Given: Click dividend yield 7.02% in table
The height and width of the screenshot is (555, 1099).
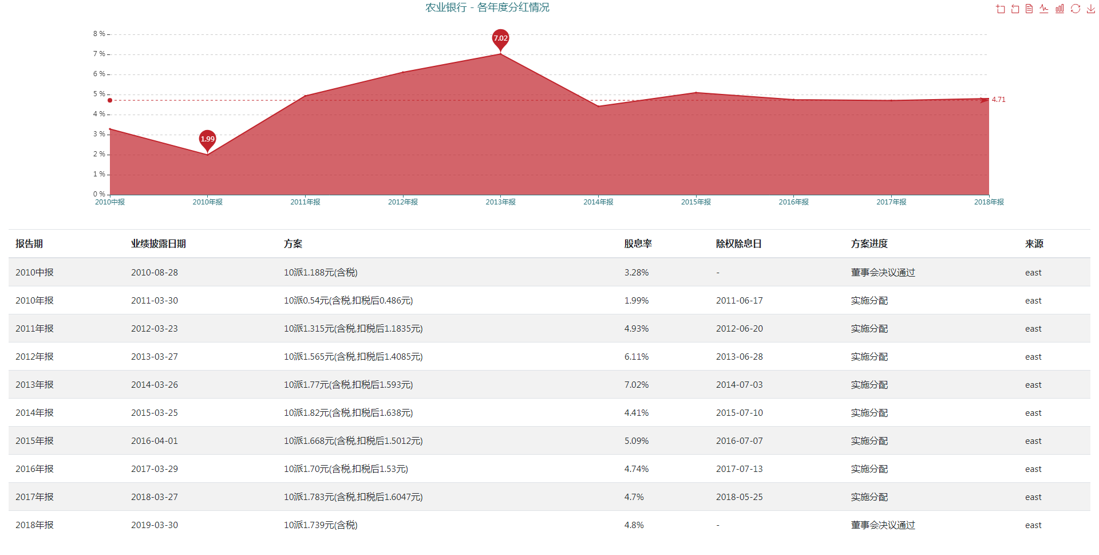Looking at the screenshot, I should point(637,385).
